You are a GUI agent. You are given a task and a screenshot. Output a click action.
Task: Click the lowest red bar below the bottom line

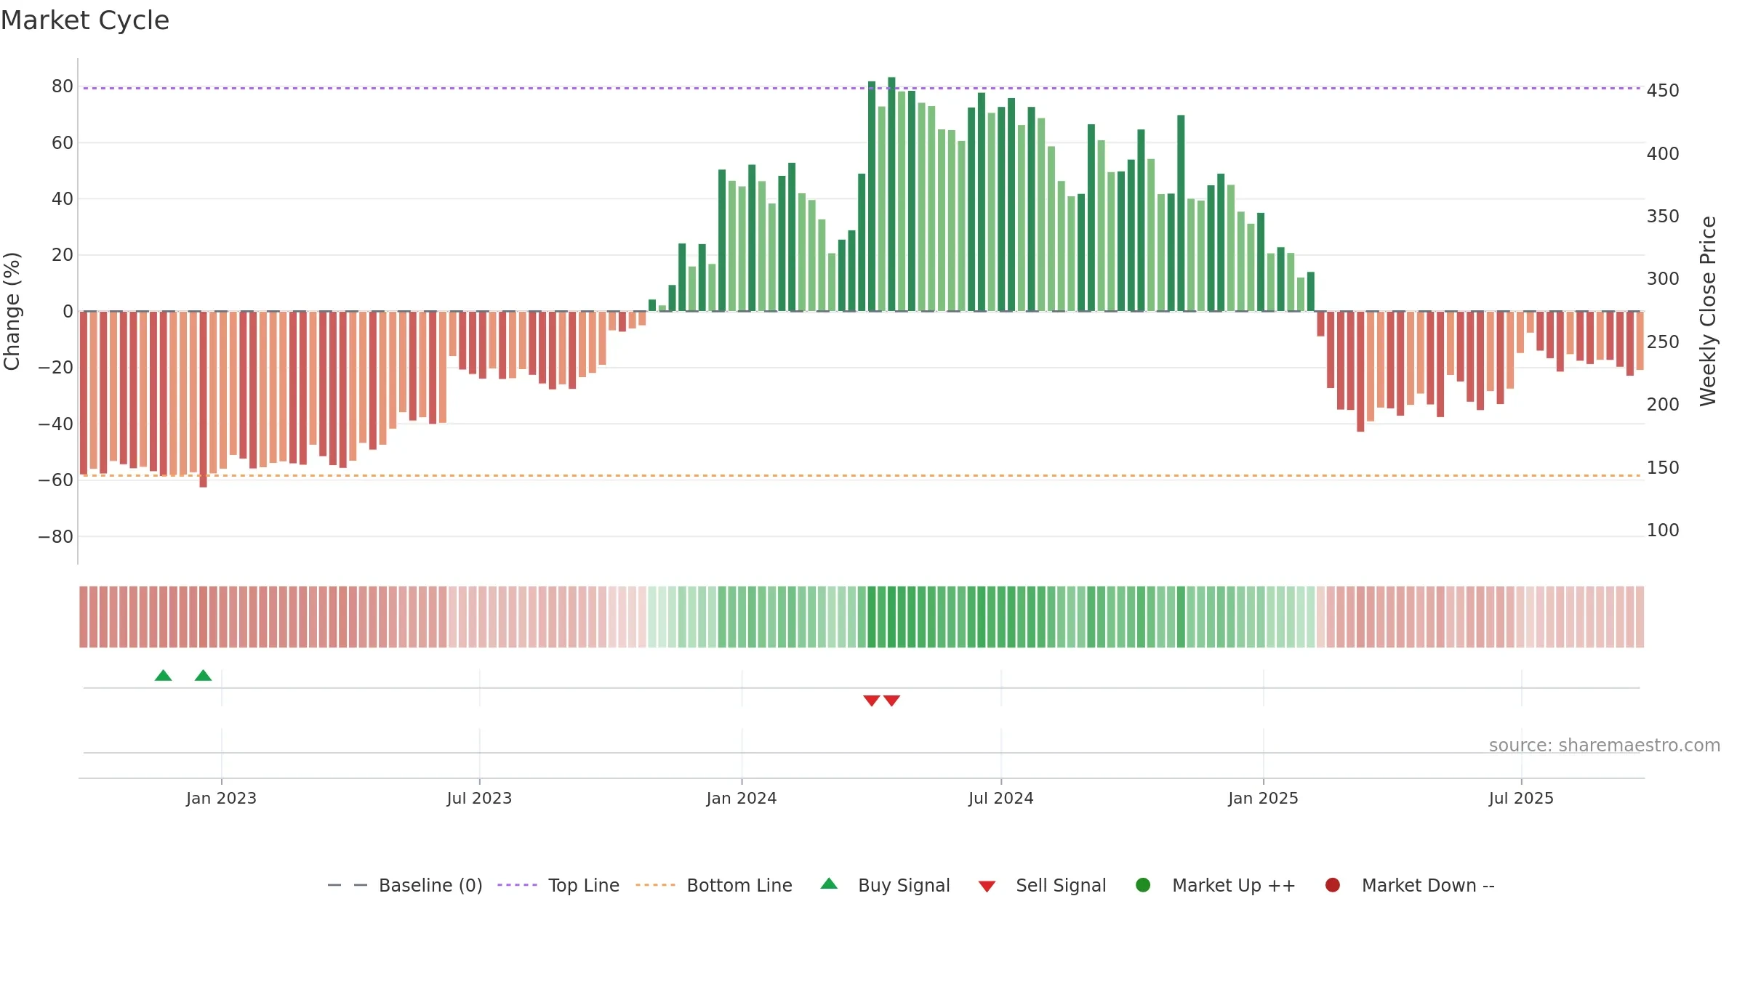203,399
